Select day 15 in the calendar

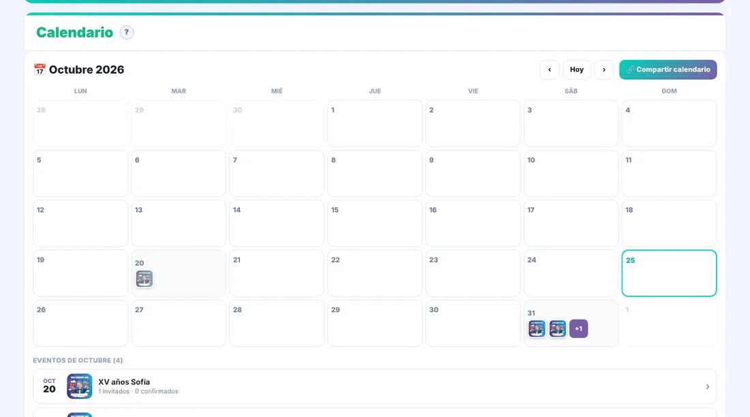coord(374,223)
